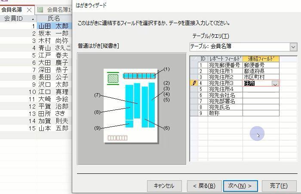Viewport: 301px width, 194px height.
Task: Select the 宛先郵便番号 report field
Action: click(x=225, y=65)
